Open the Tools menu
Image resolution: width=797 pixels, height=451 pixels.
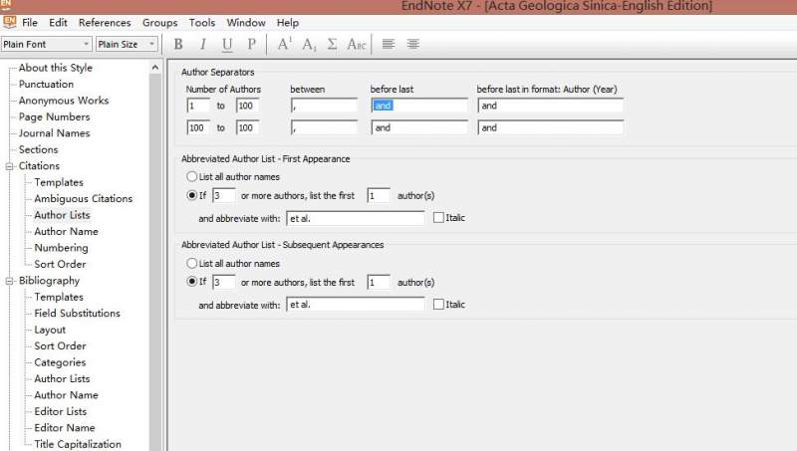pyautogui.click(x=202, y=23)
